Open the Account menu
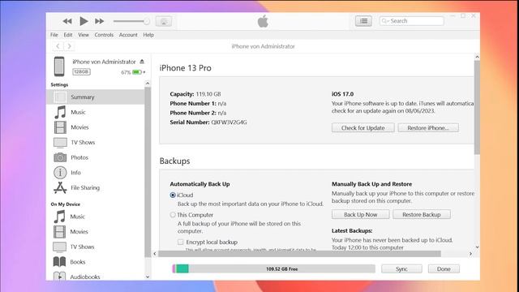Screen dimensions: 519x292 point(128,35)
